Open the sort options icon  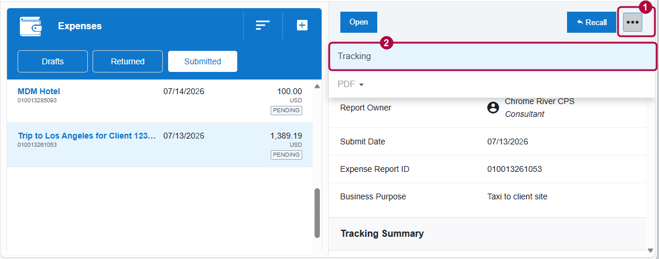coord(262,25)
